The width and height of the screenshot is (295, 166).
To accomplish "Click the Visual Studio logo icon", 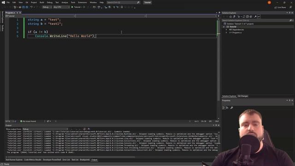I will click(3, 2).
